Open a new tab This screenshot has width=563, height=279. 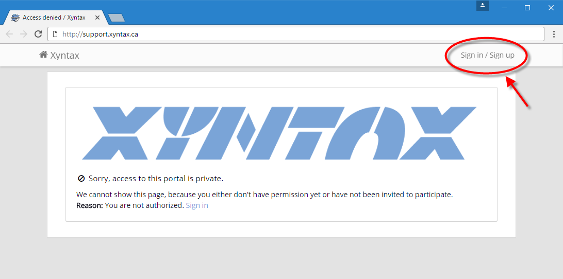(117, 18)
